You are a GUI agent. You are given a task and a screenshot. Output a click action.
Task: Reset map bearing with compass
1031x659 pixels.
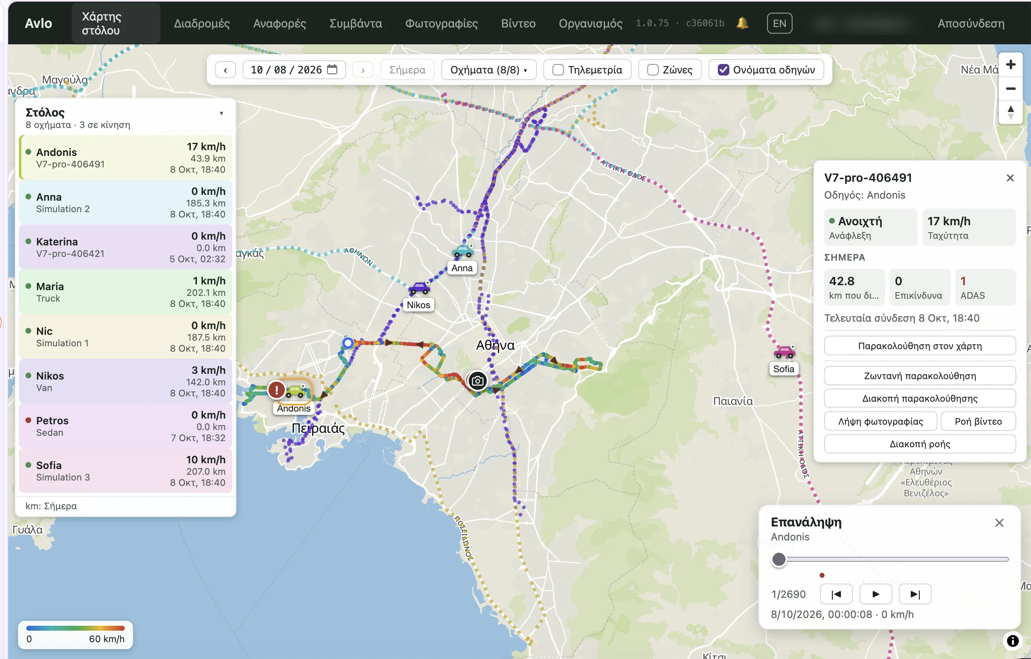pos(1010,112)
